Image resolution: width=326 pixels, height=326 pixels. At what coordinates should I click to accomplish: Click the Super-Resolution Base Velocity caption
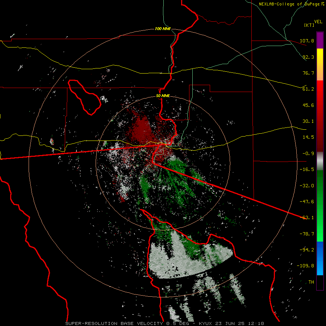pos(165,323)
